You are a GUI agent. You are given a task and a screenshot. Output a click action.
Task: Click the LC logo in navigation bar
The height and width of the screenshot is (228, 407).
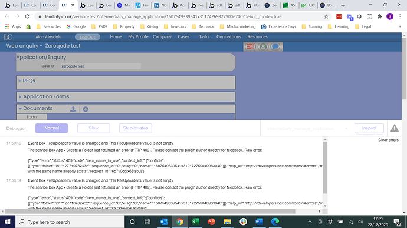[x=8, y=37]
